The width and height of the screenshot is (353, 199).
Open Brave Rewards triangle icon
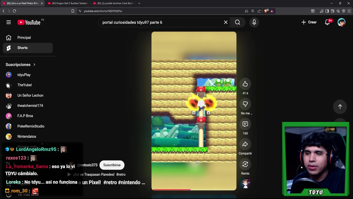point(272,11)
